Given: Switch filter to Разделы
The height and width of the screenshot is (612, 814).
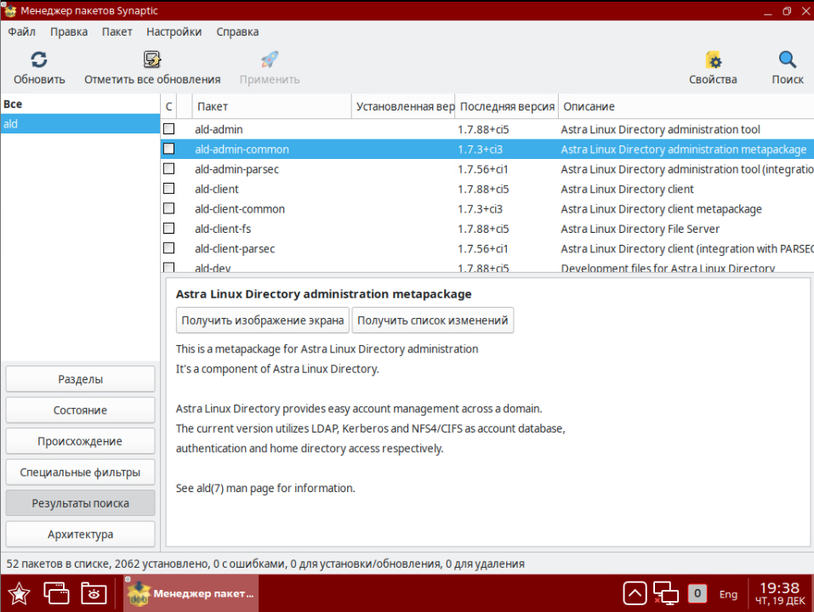Looking at the screenshot, I should tap(81, 379).
